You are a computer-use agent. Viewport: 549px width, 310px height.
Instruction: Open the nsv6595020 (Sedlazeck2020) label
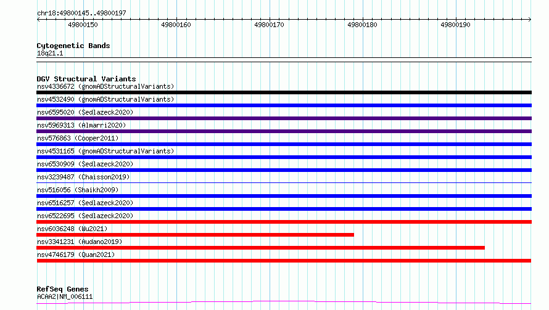click(85, 112)
